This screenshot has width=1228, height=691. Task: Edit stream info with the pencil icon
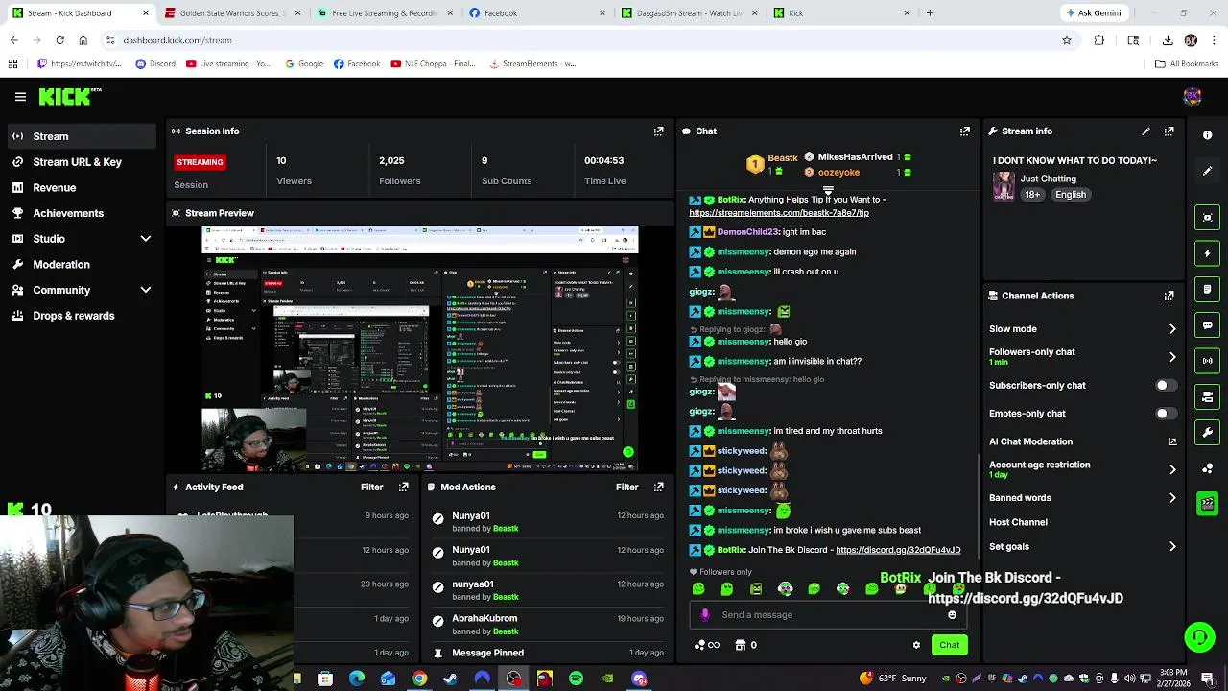click(1145, 131)
